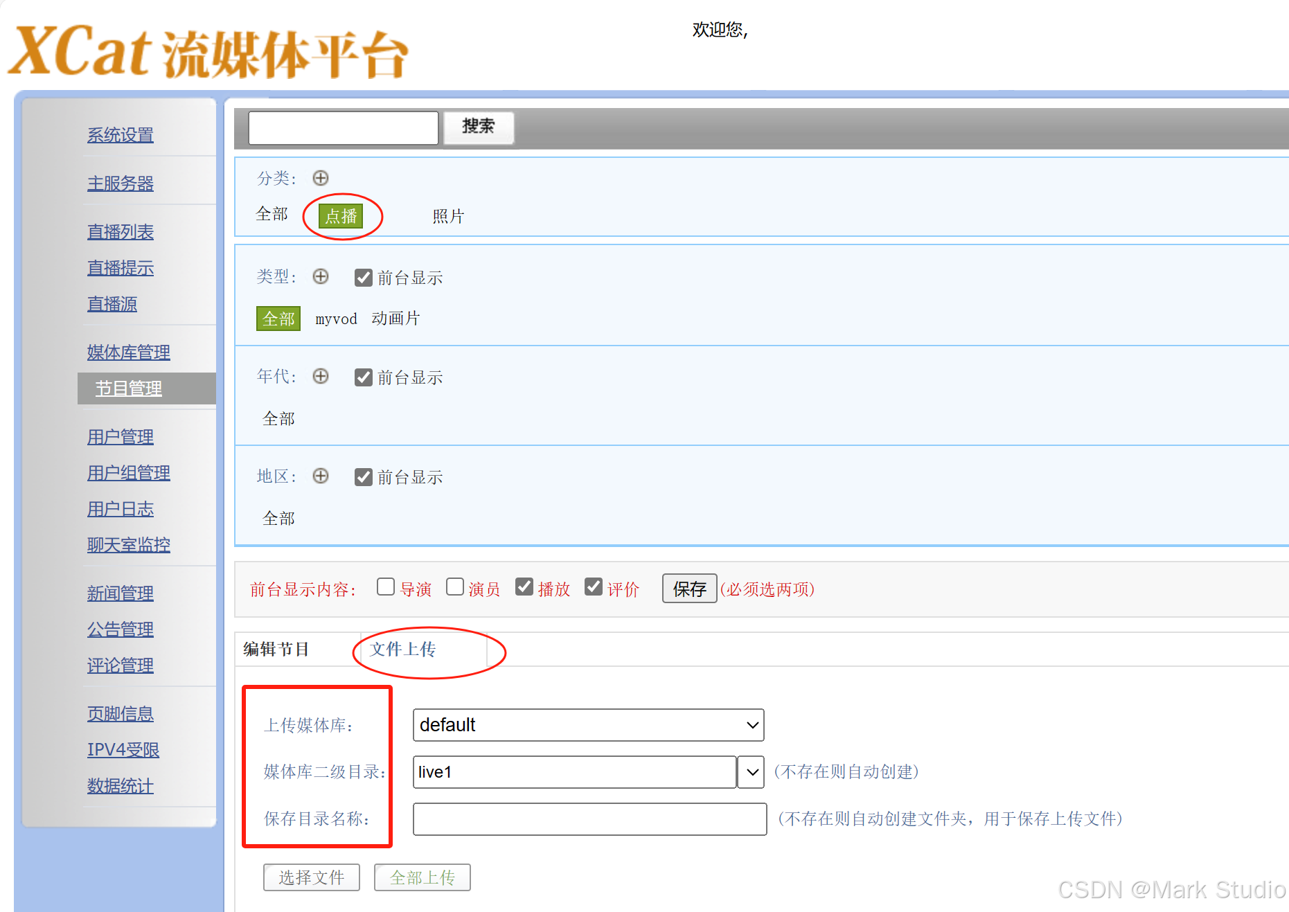This screenshot has width=1289, height=912.
Task: Select 节目管理 in sidebar
Action: [129, 388]
